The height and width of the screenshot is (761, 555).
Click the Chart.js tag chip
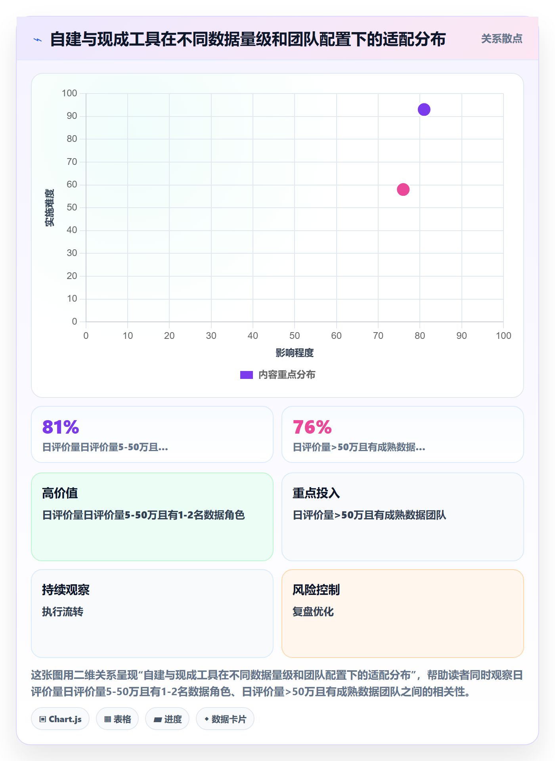pyautogui.click(x=60, y=719)
